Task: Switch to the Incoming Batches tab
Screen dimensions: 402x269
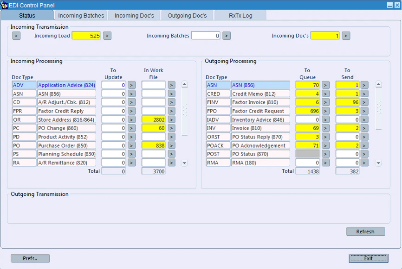Action: (80, 15)
